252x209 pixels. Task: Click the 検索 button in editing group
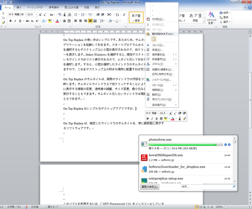[225, 13]
